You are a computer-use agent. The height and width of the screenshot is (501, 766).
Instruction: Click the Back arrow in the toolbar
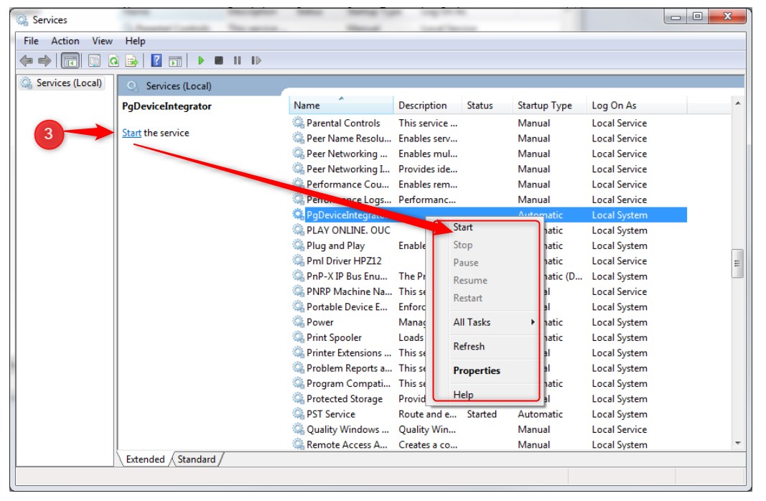[27, 61]
